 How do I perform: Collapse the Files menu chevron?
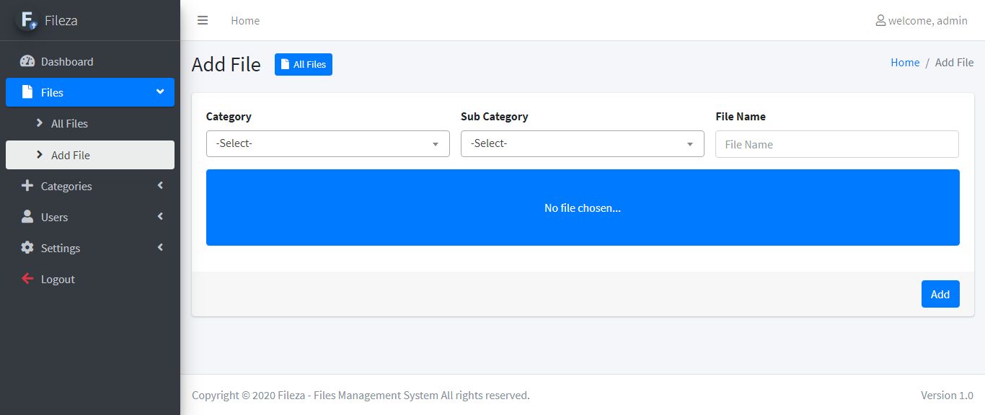160,92
